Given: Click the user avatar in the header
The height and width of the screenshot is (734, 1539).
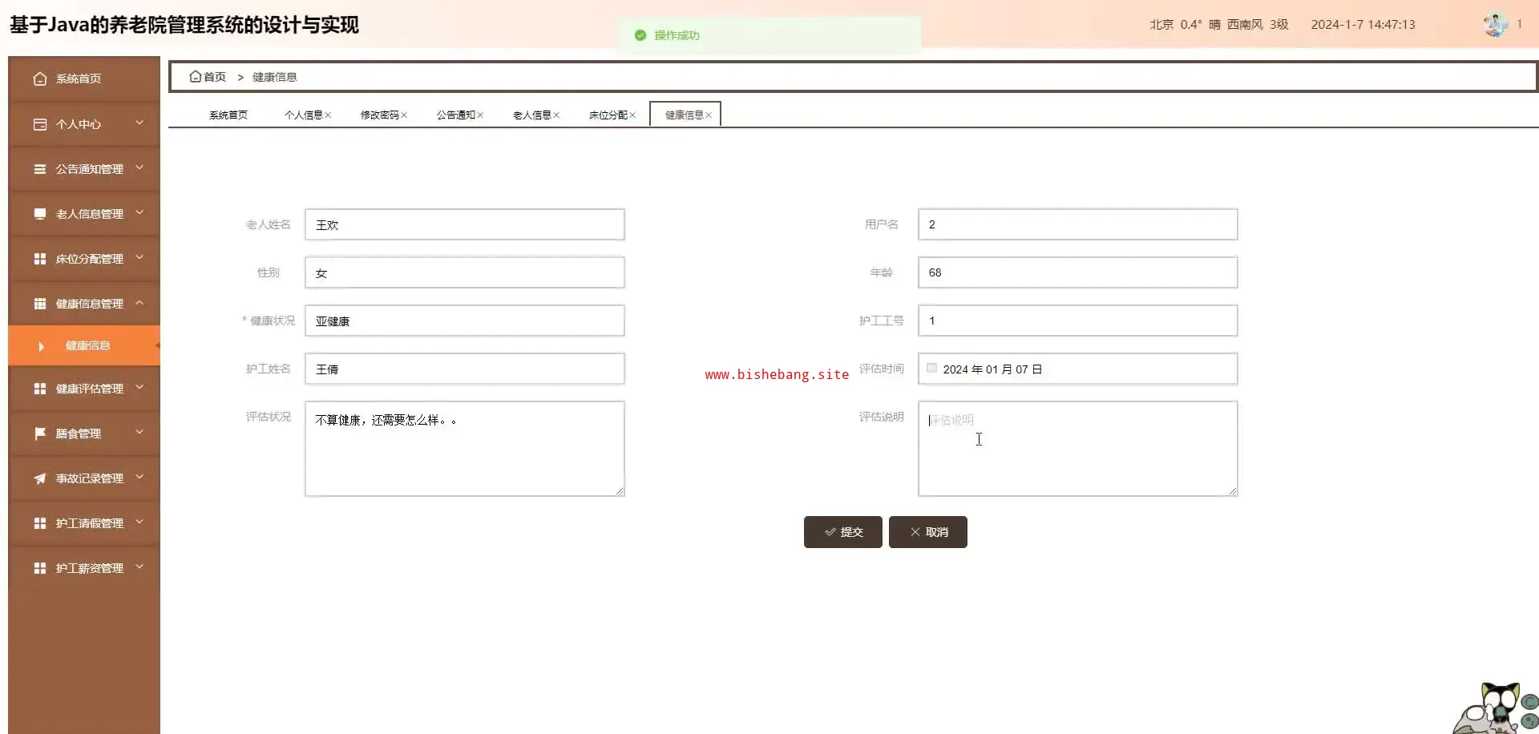Looking at the screenshot, I should [1495, 24].
